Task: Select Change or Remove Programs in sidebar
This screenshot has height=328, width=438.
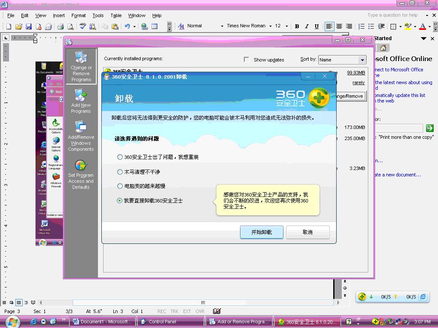Action: point(81,66)
